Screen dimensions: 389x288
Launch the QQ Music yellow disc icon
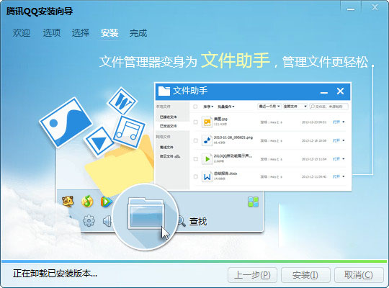(x=87, y=201)
